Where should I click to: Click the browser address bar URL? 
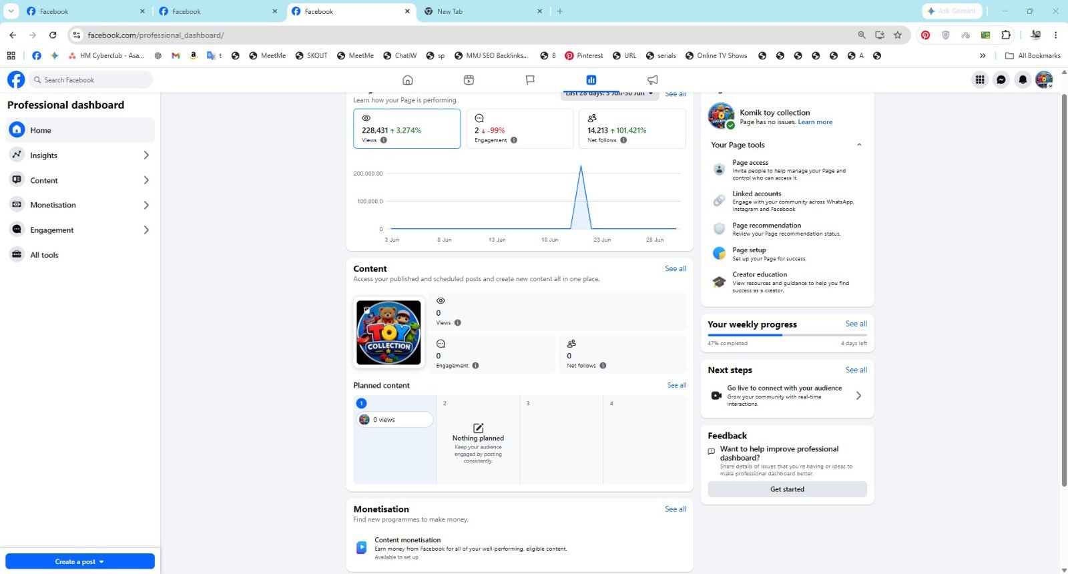(x=156, y=35)
